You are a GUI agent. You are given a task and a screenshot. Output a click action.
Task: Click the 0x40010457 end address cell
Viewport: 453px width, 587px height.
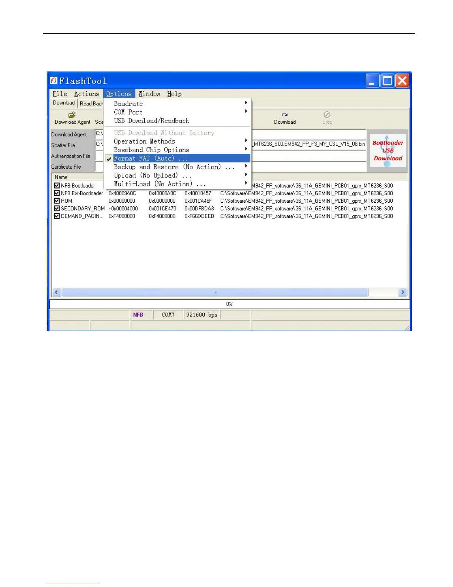[x=198, y=193]
